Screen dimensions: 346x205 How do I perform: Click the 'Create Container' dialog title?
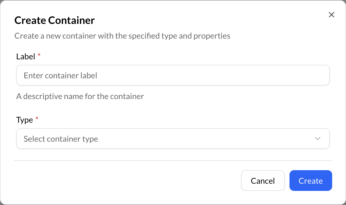pyautogui.click(x=54, y=20)
